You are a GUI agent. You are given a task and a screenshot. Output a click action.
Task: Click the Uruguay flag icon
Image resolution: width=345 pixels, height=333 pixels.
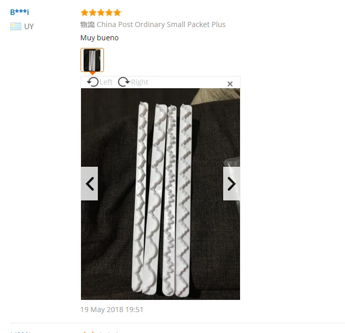16,27
